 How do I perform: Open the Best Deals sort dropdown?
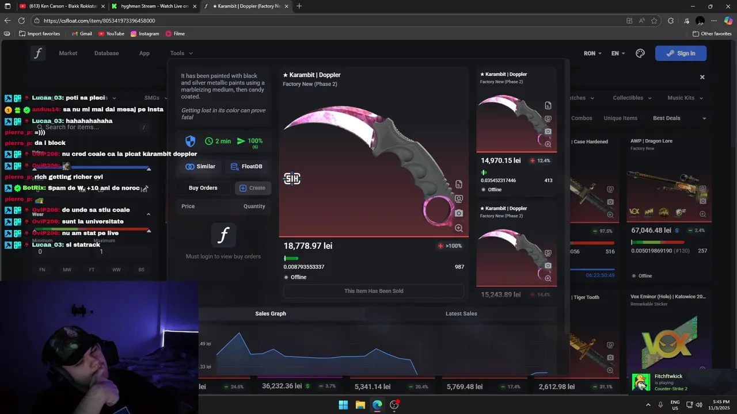(679, 118)
